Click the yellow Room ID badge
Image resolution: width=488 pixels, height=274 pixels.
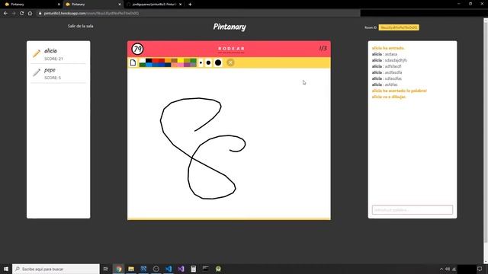[399, 27]
